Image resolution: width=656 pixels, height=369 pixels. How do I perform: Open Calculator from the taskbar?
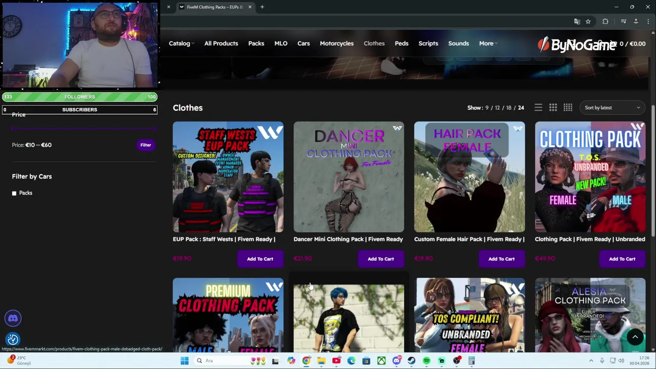471,361
